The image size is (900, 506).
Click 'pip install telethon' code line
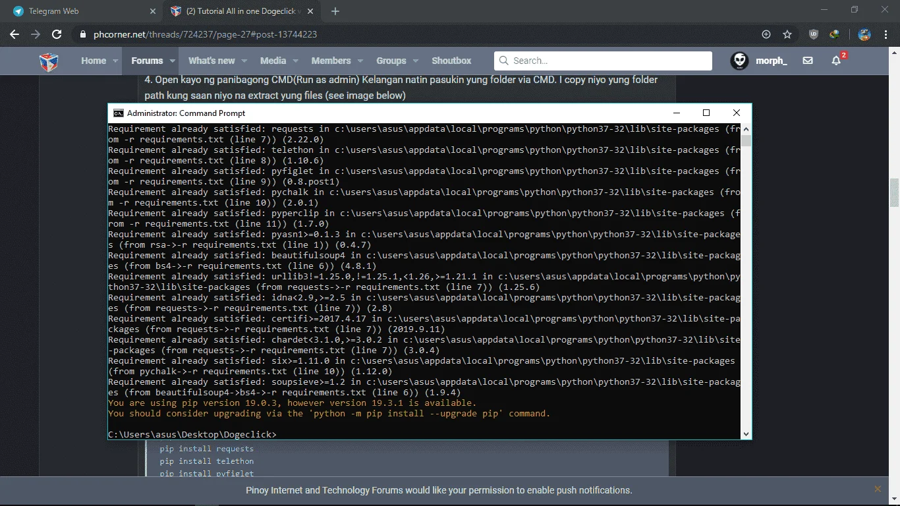[206, 461]
